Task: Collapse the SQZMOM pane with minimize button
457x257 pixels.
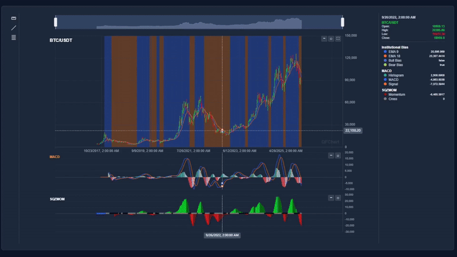Action: 331,198
